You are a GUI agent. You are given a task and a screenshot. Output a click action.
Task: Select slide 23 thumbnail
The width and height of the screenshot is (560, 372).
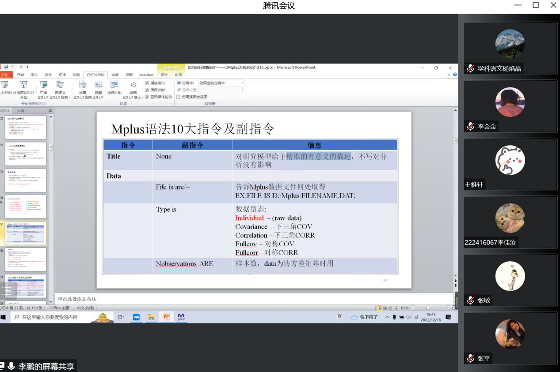click(26, 128)
